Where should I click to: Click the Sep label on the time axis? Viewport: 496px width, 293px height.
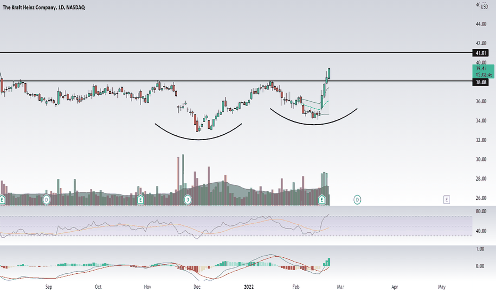pos(48,287)
